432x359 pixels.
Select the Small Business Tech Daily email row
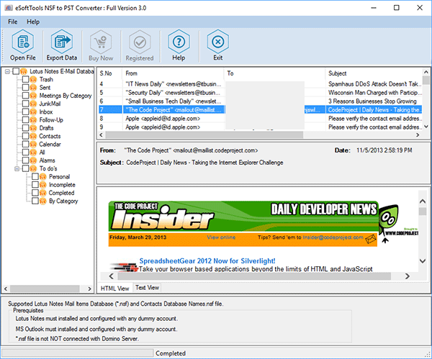tap(173, 101)
